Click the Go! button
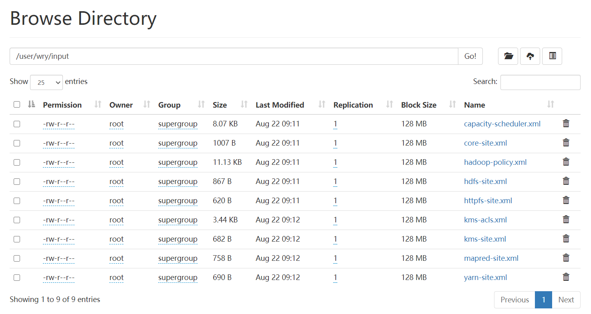The width and height of the screenshot is (591, 314). click(x=470, y=56)
